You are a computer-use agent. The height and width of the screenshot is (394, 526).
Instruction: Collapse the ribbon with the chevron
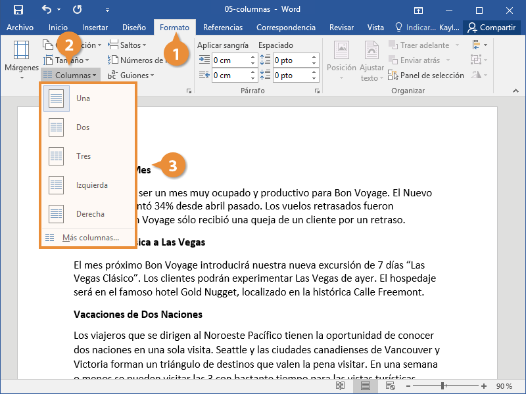pos(515,91)
